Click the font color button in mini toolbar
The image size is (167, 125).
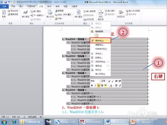(111, 85)
